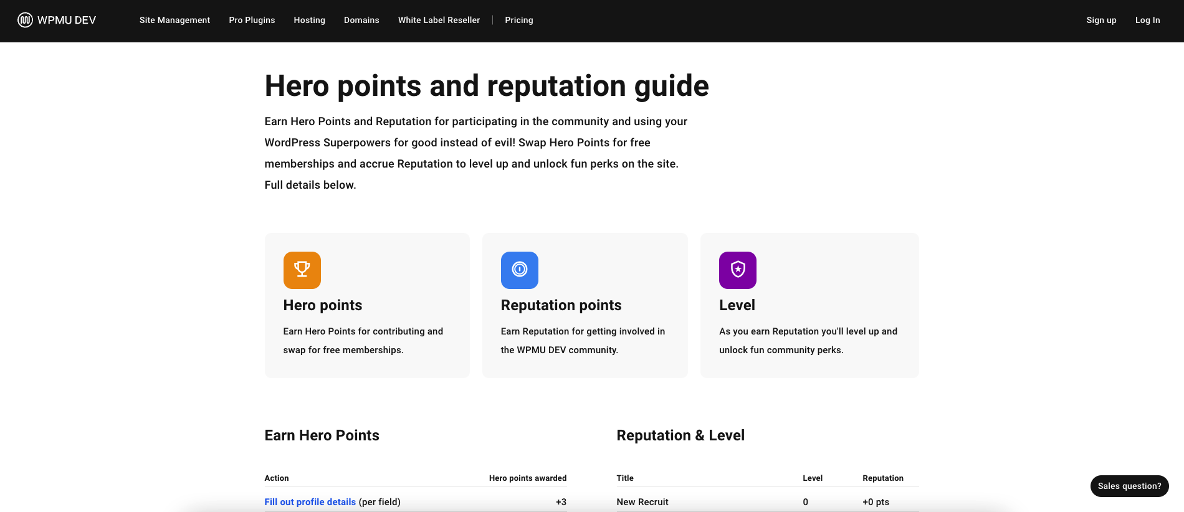The width and height of the screenshot is (1184, 512).
Task: Click the purple Level shield icon
Action: click(x=738, y=270)
